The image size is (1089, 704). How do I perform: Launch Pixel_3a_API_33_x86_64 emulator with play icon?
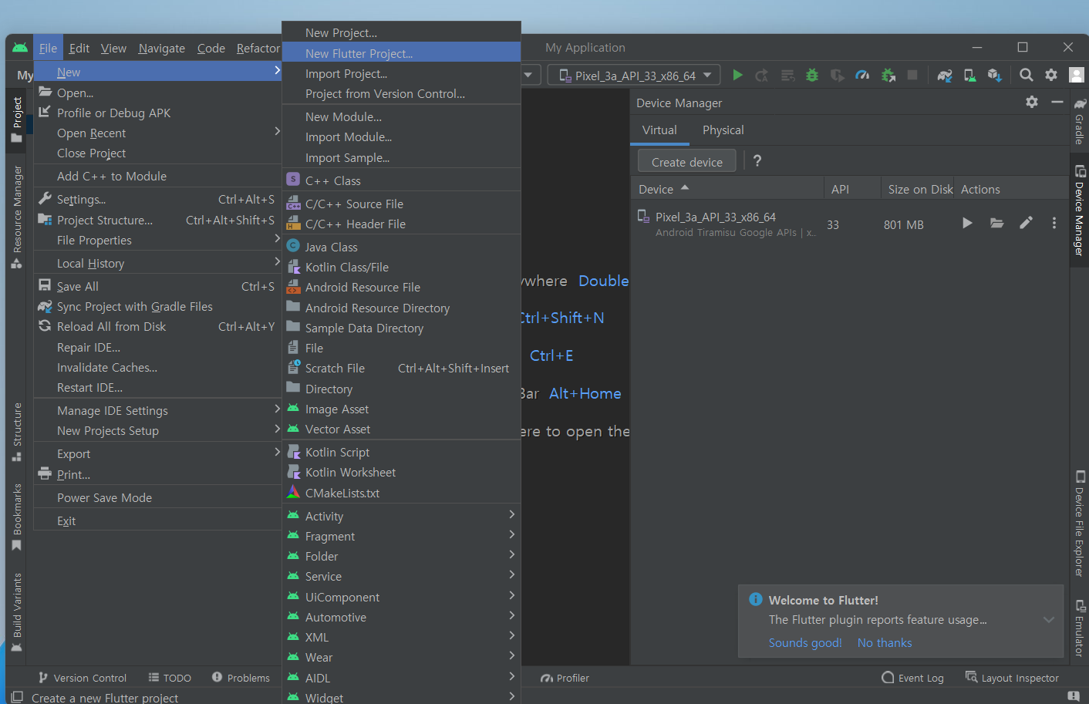tap(967, 223)
